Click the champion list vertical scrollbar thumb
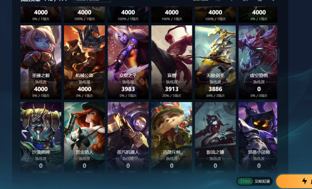 click(x=278, y=56)
